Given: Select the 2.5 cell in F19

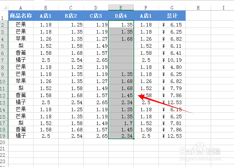Looking at the screenshot, I should [146, 136].
